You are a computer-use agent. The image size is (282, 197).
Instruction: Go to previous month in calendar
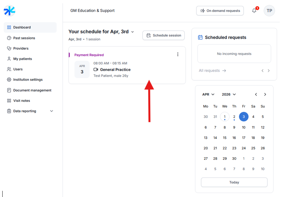click(x=256, y=95)
